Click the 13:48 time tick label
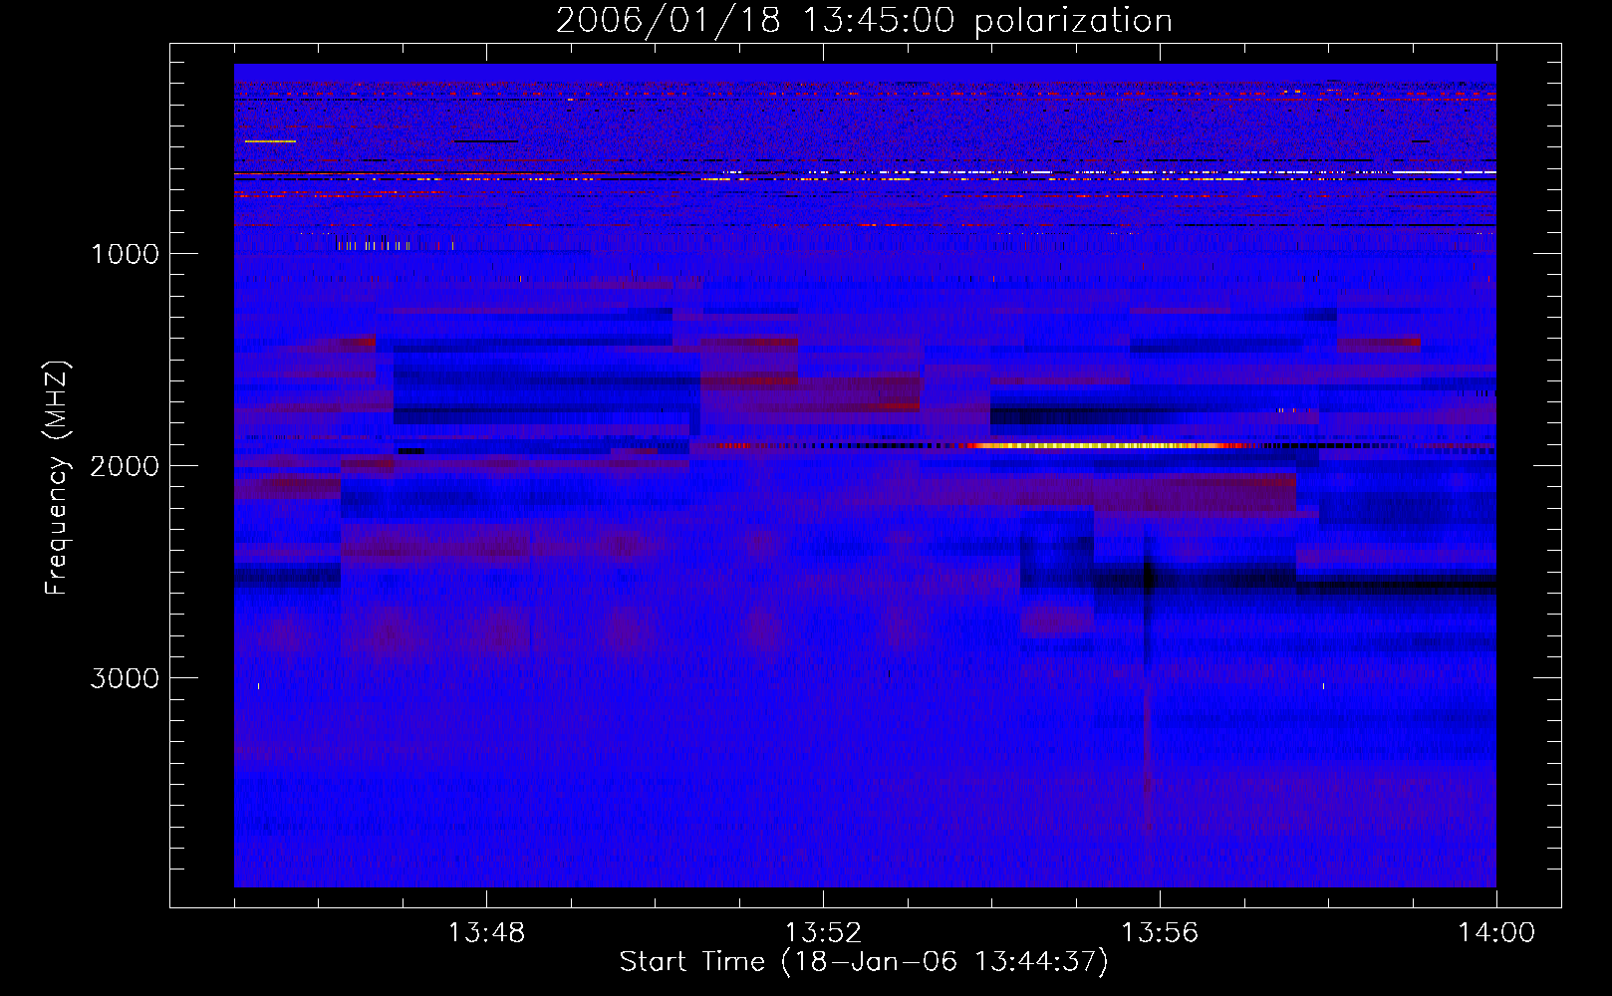1612x996 pixels. (486, 933)
